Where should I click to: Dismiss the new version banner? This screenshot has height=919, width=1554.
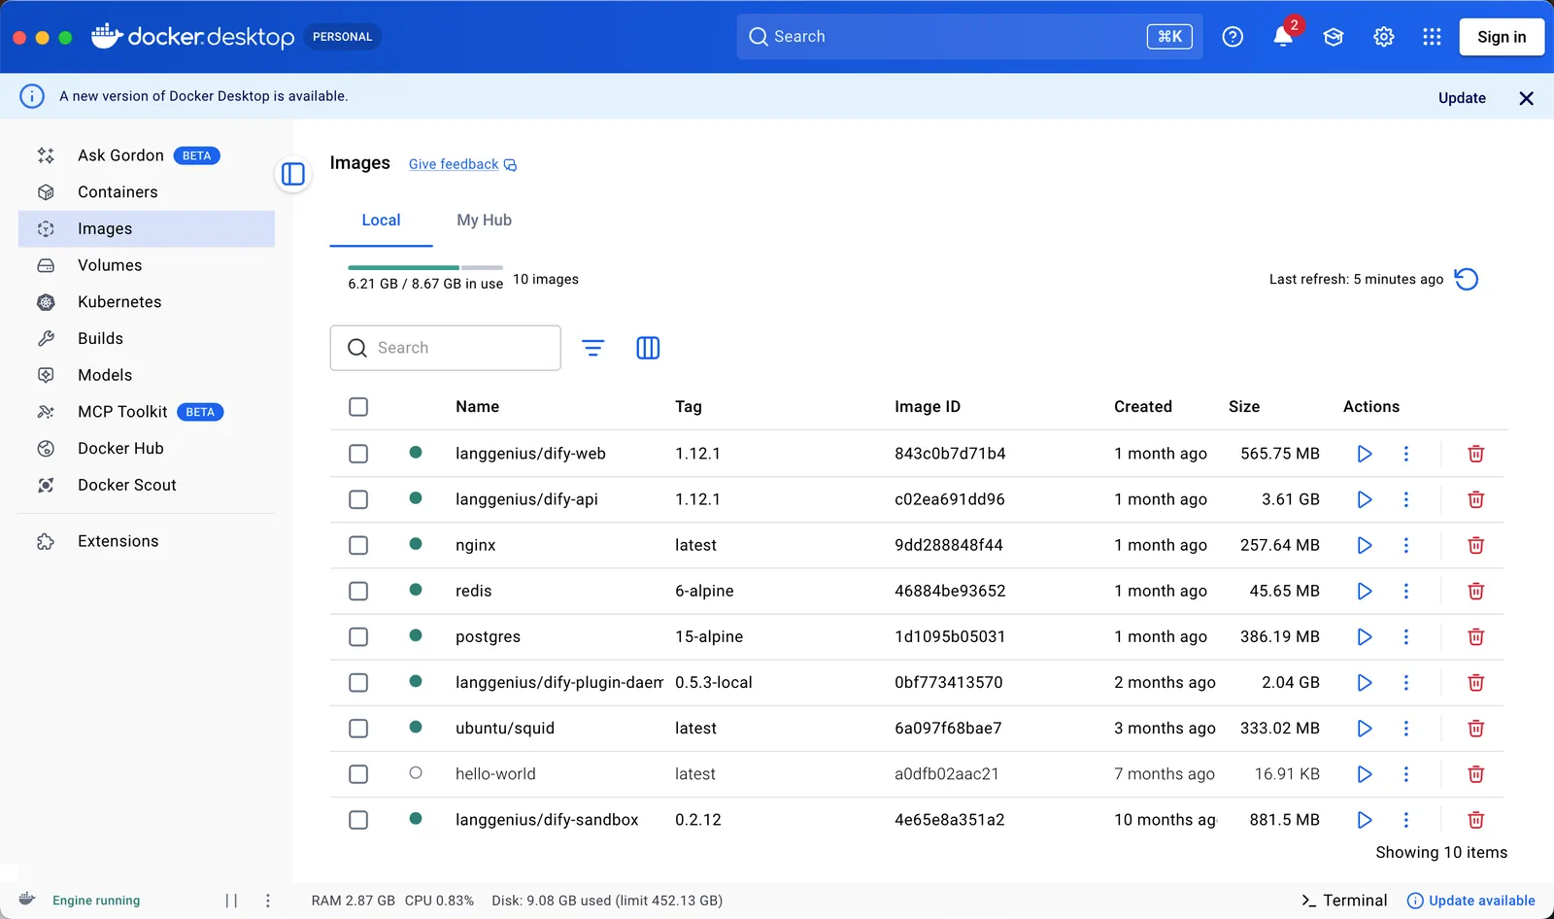pos(1526,98)
